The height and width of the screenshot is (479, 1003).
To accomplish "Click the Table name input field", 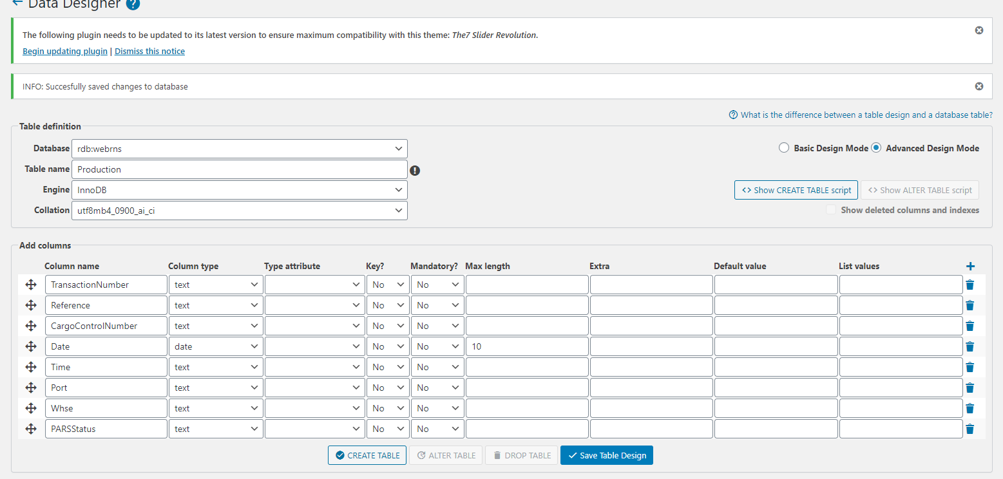I will (240, 169).
